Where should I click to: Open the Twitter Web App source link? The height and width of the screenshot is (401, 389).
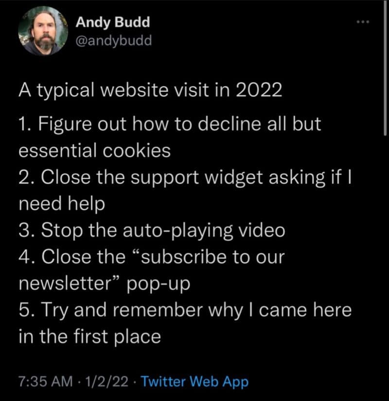click(194, 382)
